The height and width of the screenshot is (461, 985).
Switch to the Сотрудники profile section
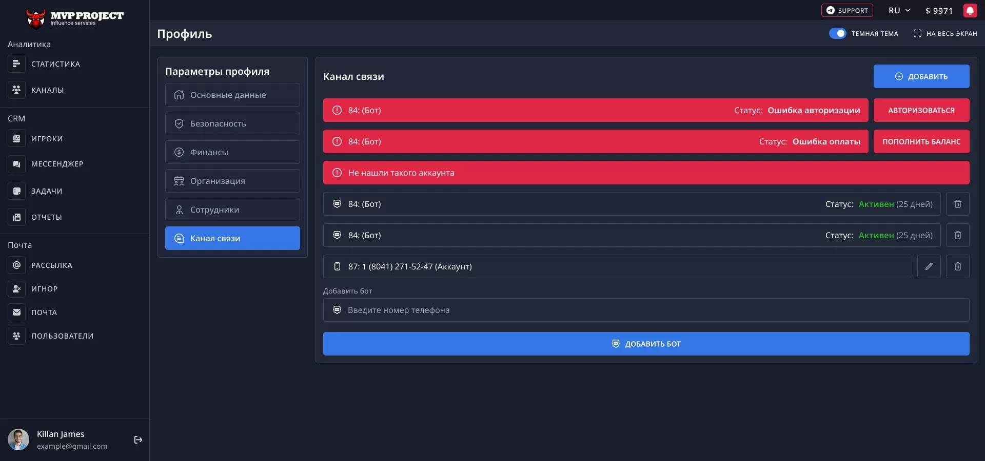point(232,209)
